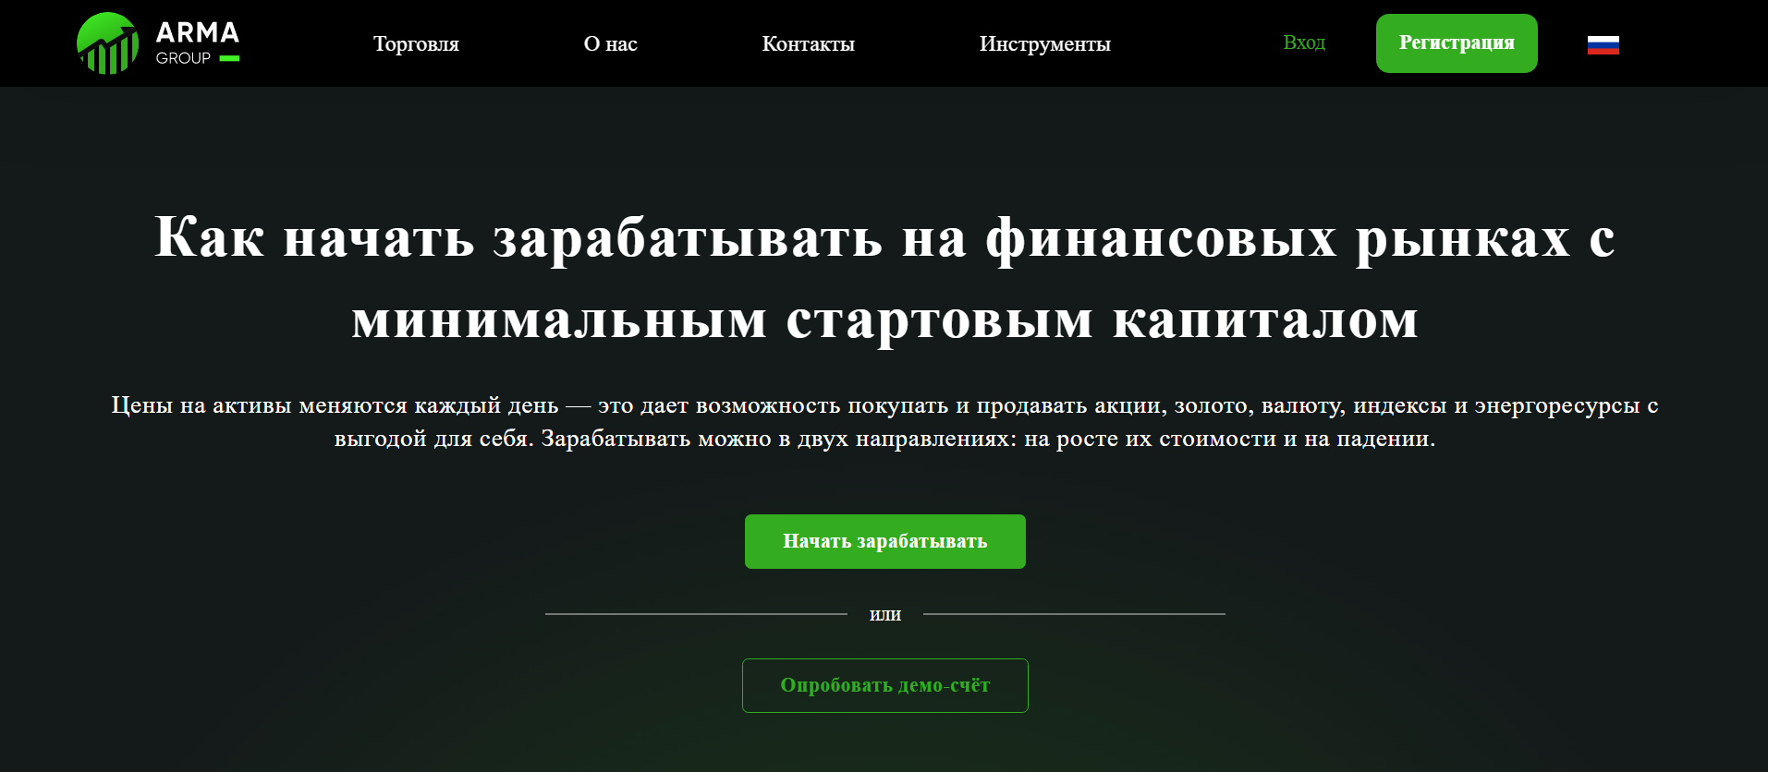Click the heading line 'минимальным стартовым капиталом'
1768x772 pixels.
884,320
